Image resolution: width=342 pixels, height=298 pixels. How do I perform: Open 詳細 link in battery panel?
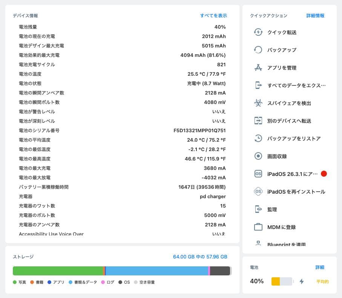[320, 267]
